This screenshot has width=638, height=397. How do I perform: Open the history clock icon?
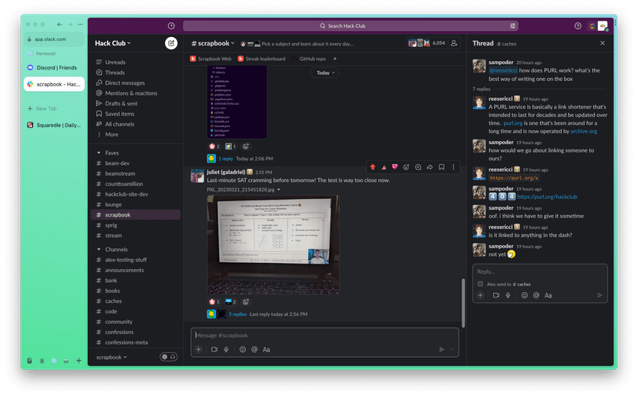tap(170, 25)
